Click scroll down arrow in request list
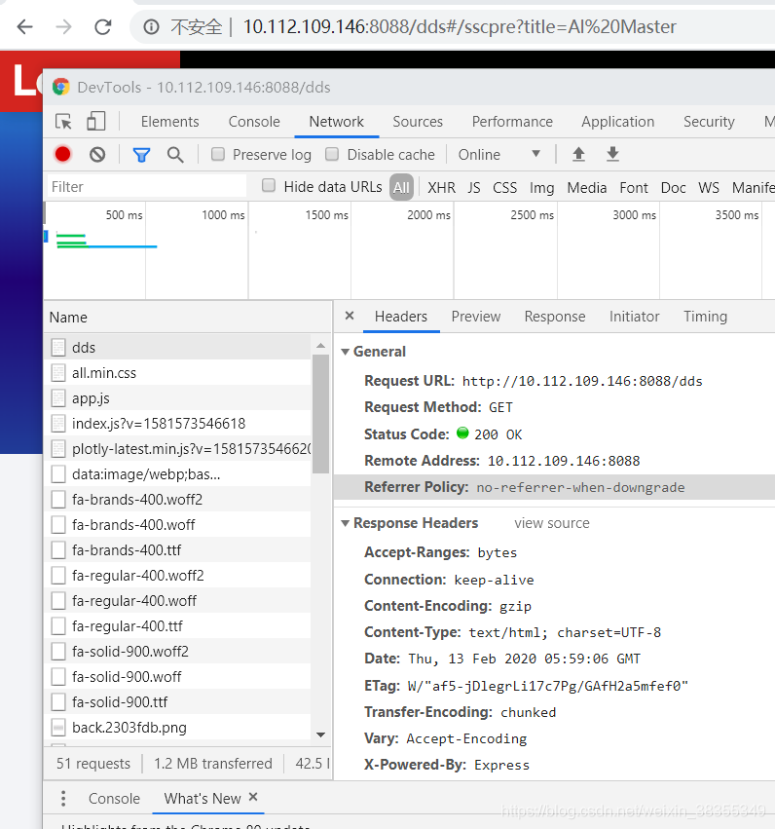 [x=320, y=735]
